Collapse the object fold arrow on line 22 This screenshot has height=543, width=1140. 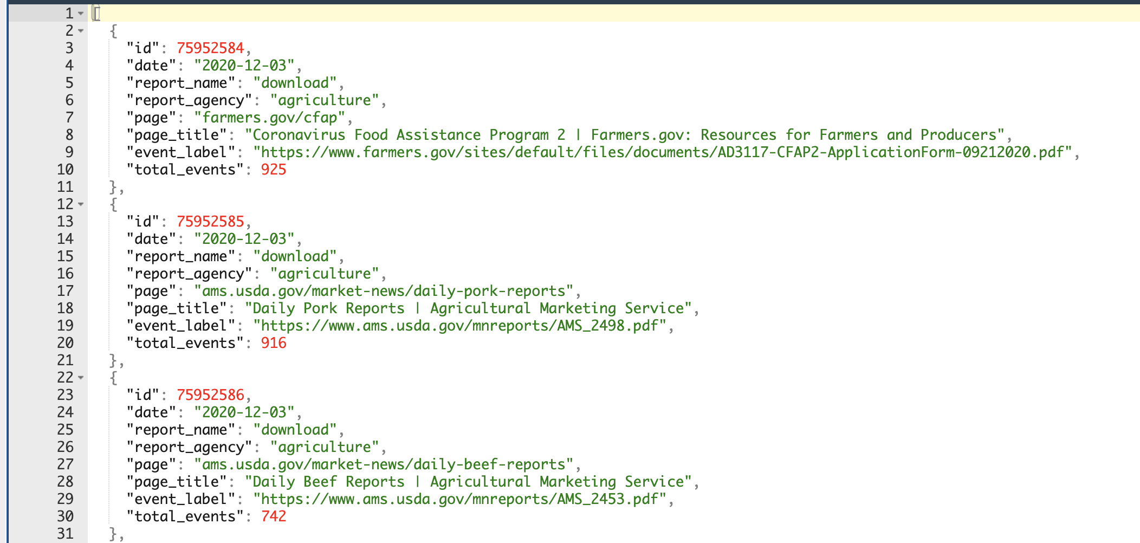(x=81, y=378)
